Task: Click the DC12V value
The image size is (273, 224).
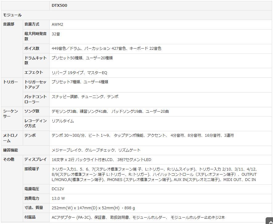Action: (58, 189)
